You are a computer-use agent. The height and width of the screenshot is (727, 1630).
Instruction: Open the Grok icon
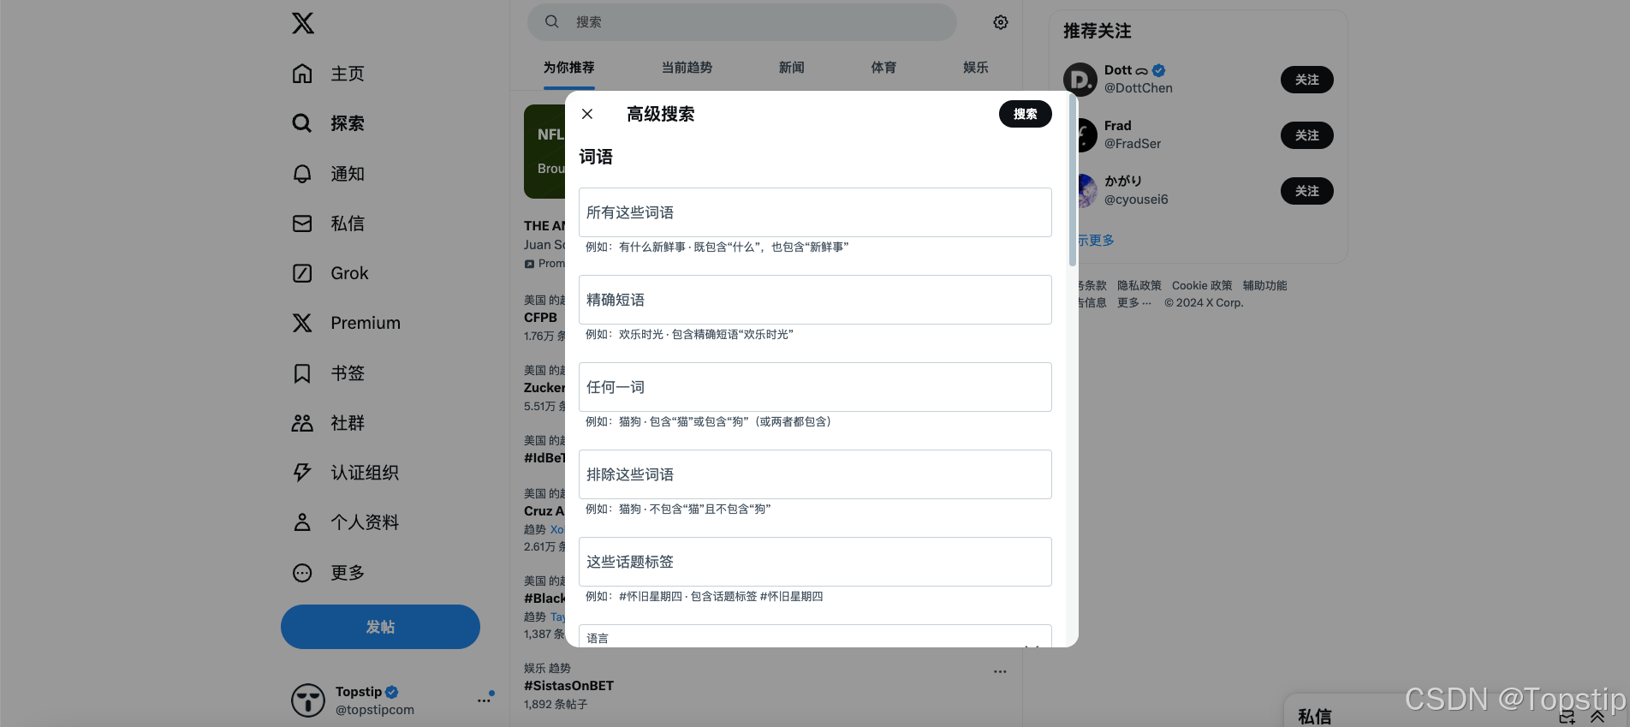pyautogui.click(x=302, y=273)
